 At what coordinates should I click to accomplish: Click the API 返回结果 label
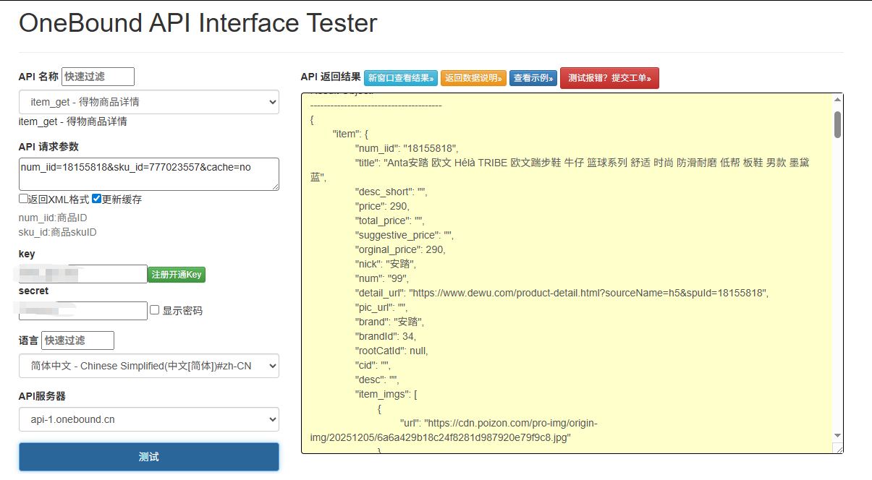(331, 77)
